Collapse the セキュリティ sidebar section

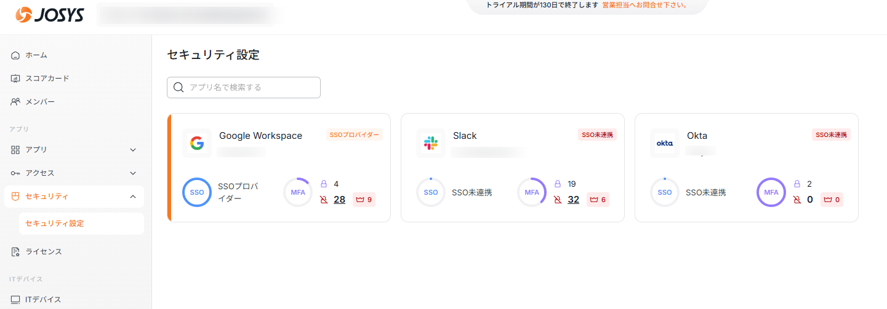(133, 197)
